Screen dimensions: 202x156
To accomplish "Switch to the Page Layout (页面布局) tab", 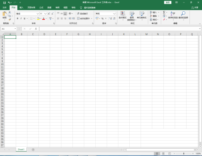I will click(x=31, y=8).
